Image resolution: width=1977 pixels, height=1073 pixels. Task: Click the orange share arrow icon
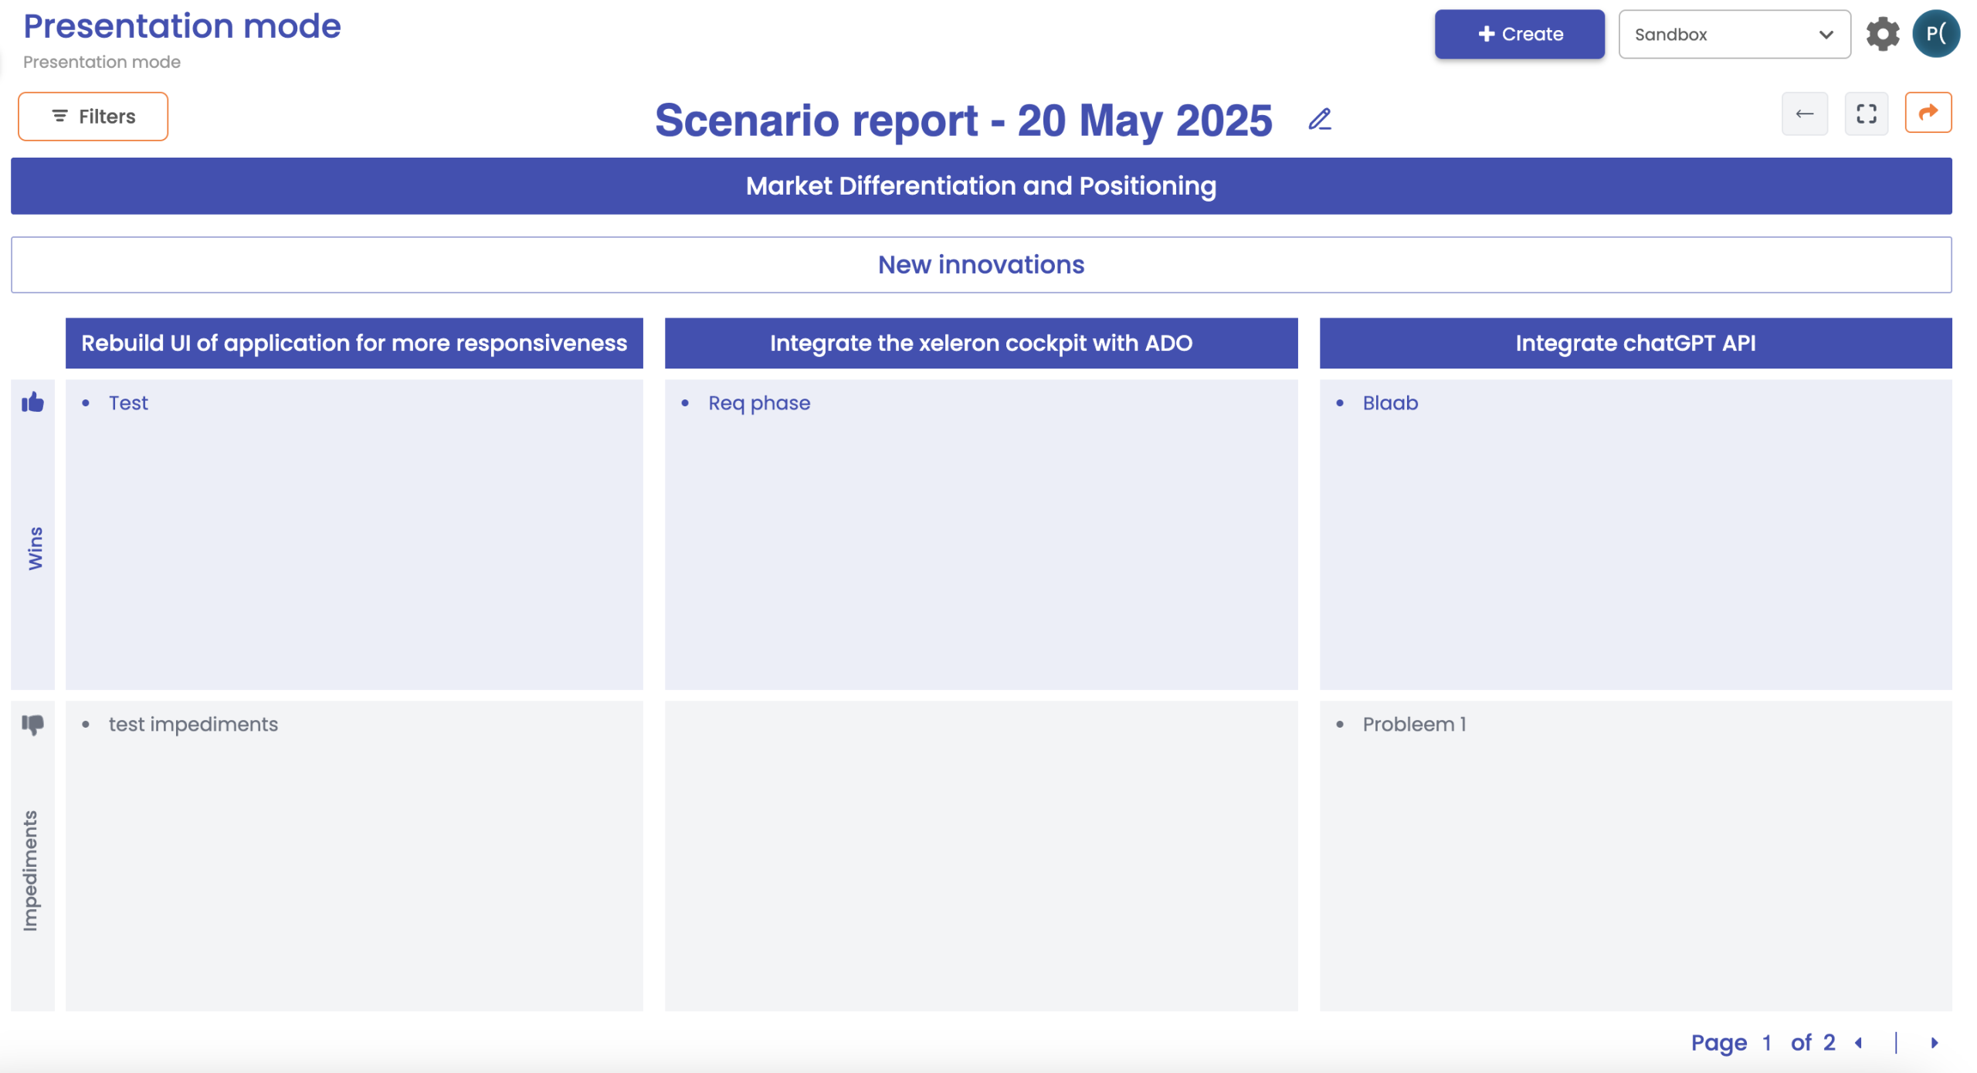(x=1928, y=113)
